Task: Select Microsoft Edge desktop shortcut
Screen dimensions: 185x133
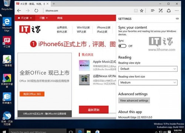Action: (7, 24)
